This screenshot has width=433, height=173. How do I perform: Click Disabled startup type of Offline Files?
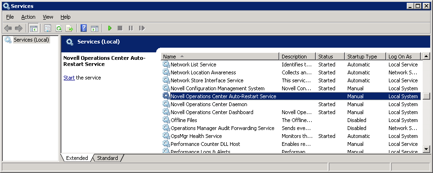[357, 120]
